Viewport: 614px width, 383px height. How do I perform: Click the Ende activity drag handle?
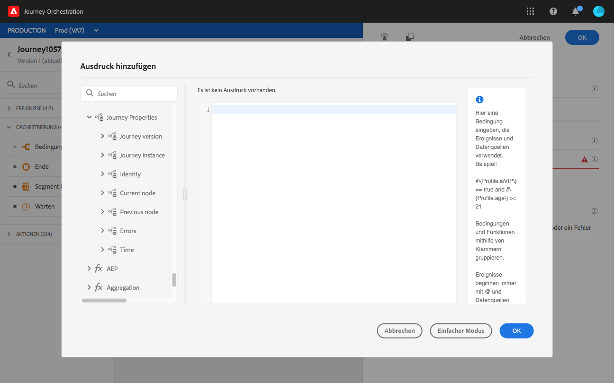[x=15, y=166]
